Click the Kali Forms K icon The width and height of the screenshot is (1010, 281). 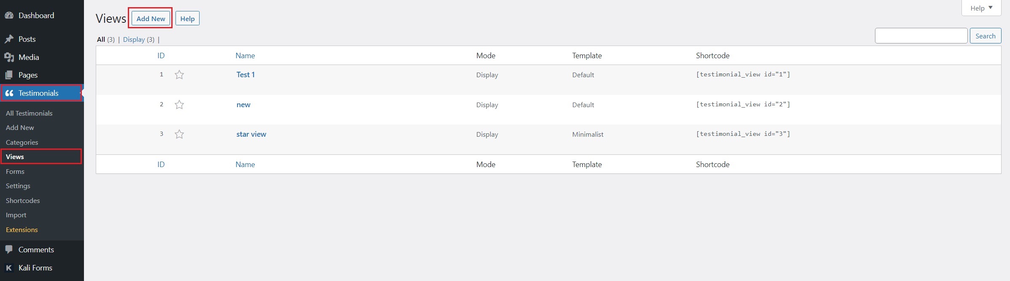point(9,268)
